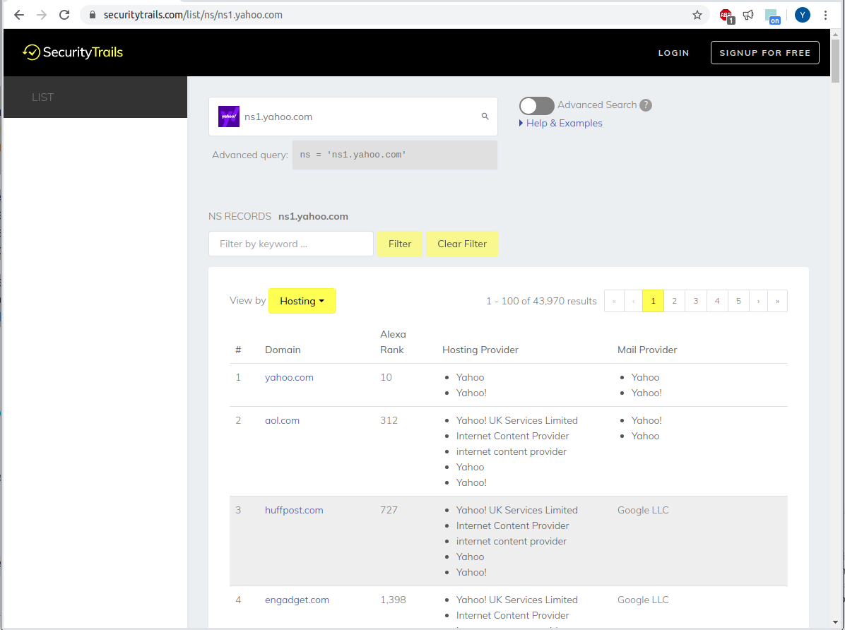The width and height of the screenshot is (845, 630).
Task: Bookmark page with star icon
Action: [x=697, y=15]
